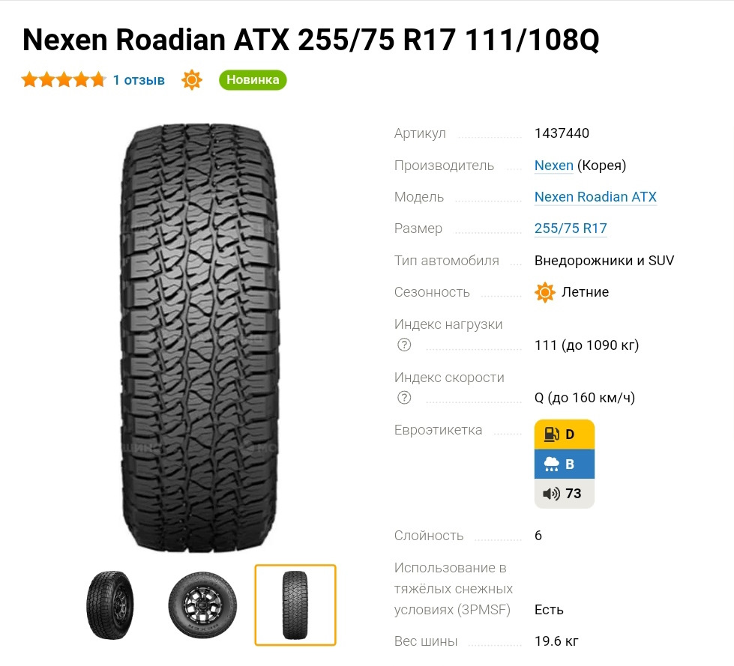This screenshot has width=734, height=666.
Task: Open the 255/75 R17 size link
Action: [571, 228]
